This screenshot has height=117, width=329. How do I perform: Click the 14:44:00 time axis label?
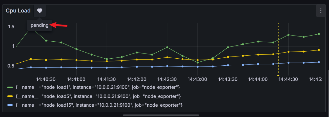[x=258, y=79]
